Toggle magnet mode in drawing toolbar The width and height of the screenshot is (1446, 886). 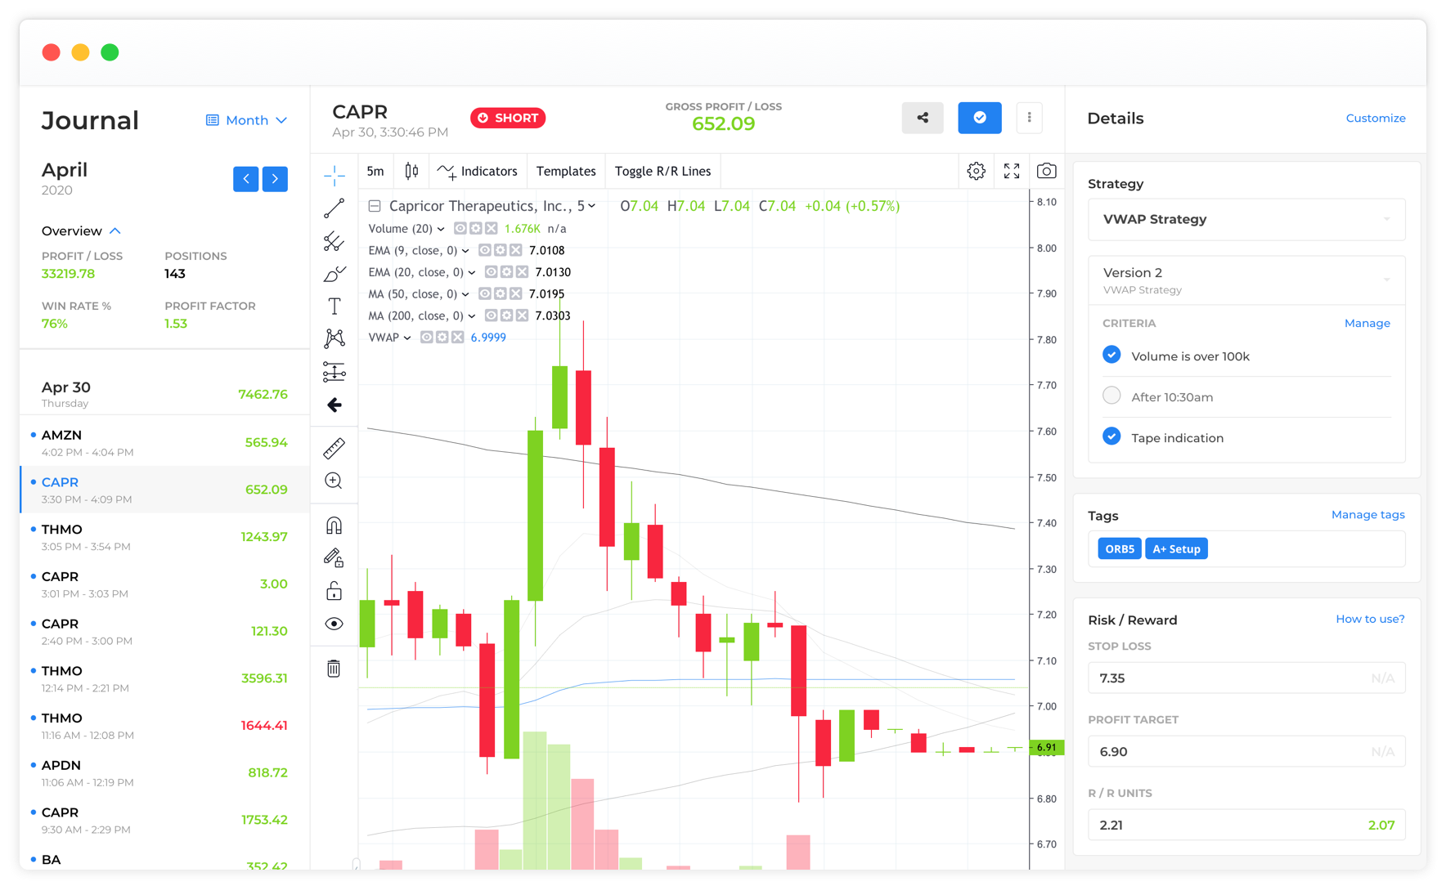click(x=334, y=526)
